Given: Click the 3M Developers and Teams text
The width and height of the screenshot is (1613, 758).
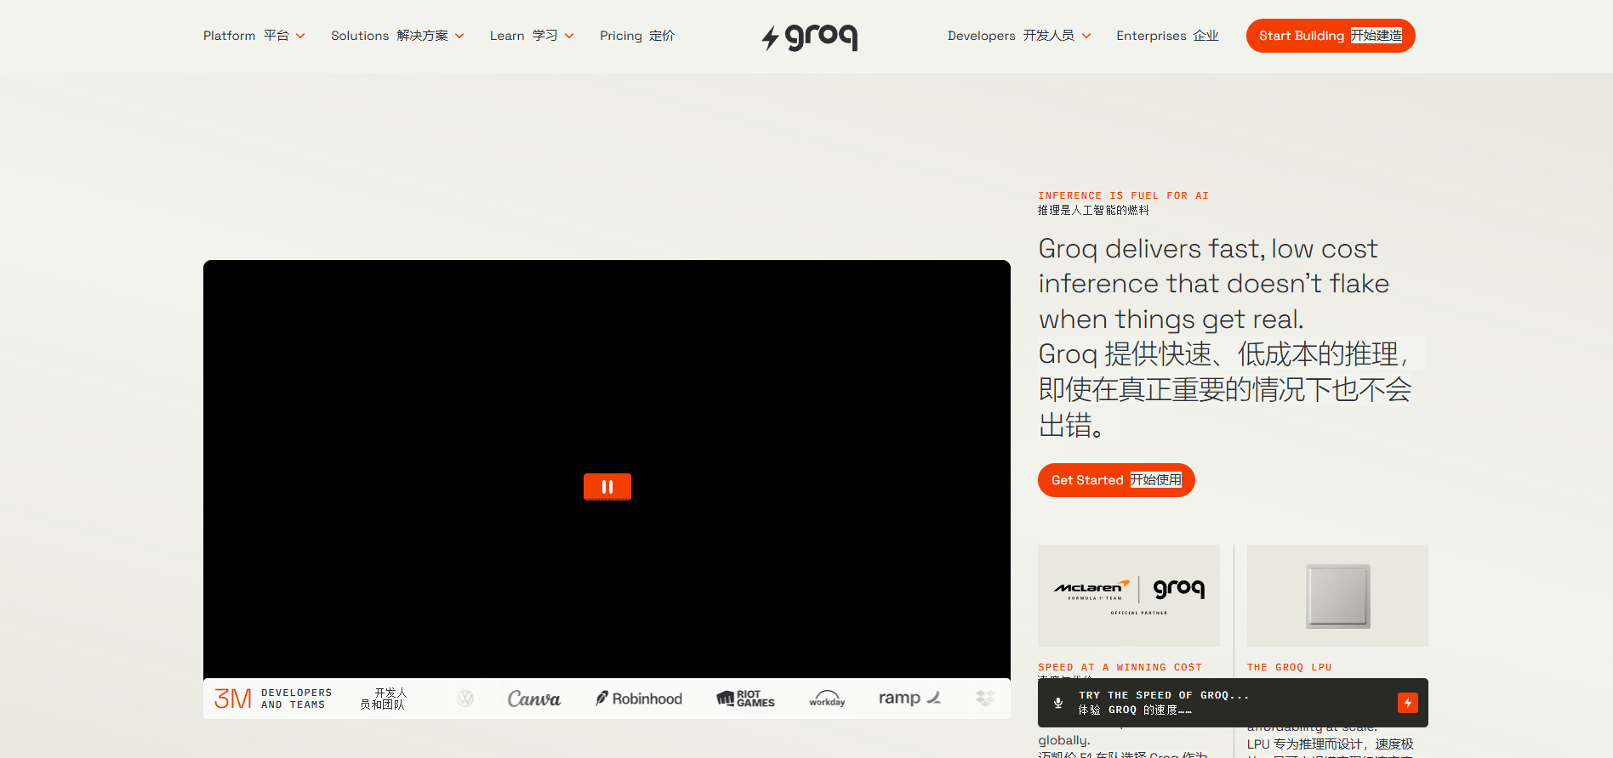Looking at the screenshot, I should pos(272,699).
